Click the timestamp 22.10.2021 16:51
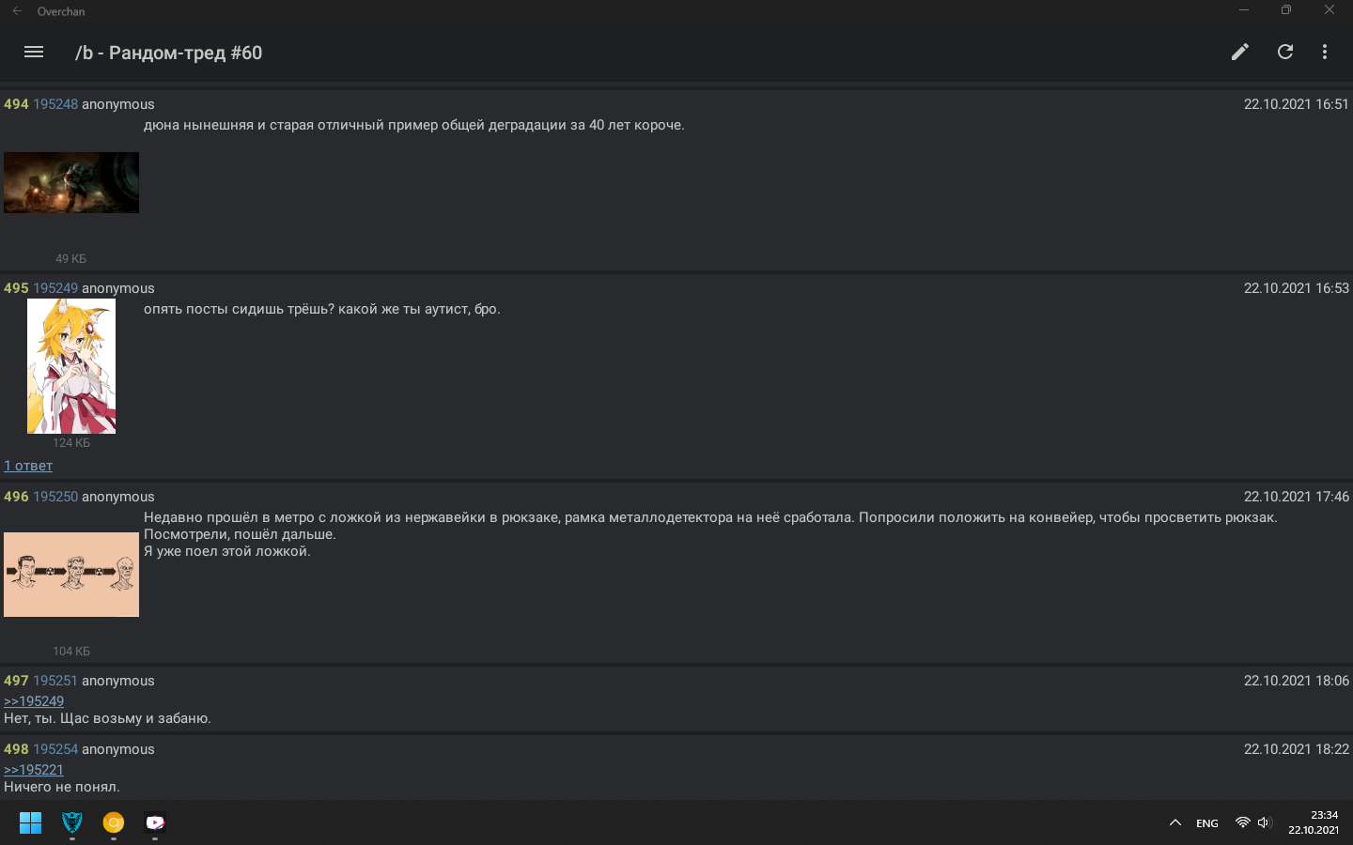 tap(1297, 104)
